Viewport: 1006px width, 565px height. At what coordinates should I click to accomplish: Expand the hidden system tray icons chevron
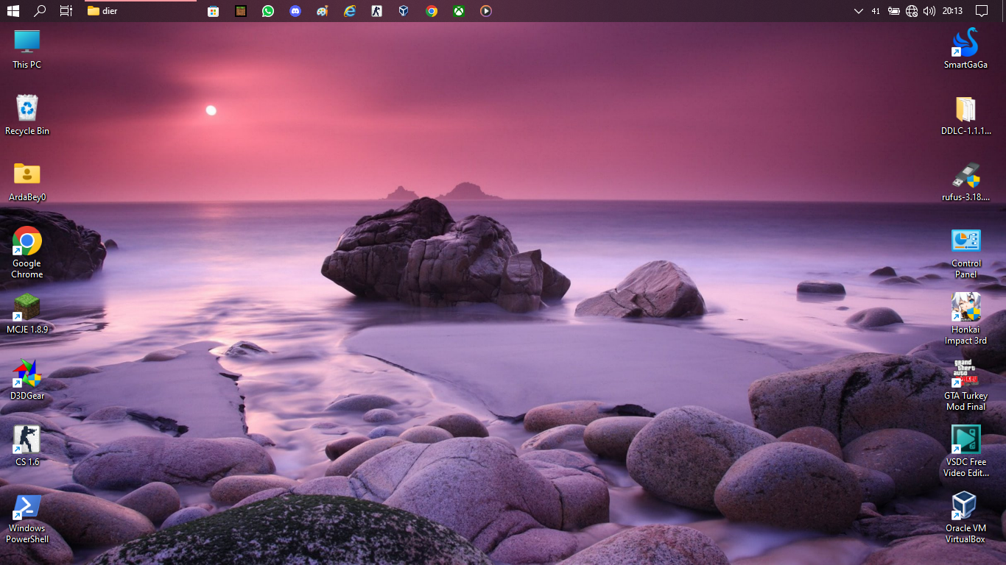point(858,11)
